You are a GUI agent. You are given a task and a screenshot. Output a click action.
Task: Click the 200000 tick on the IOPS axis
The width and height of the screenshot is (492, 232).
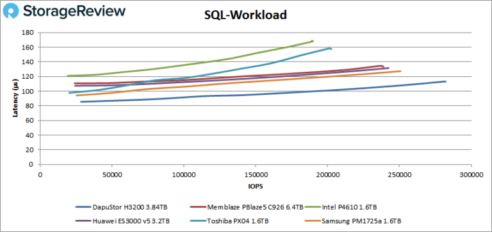pos(327,174)
